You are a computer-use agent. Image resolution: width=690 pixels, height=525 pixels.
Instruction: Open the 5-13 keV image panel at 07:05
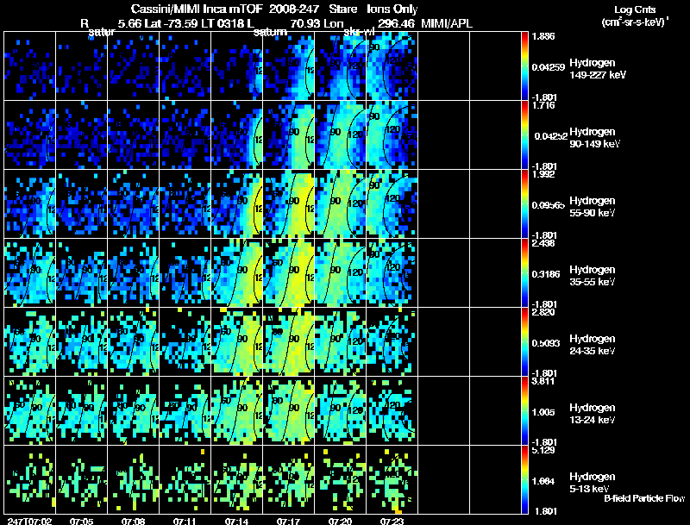pos(81,480)
